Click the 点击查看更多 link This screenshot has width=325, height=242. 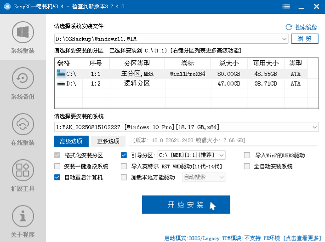coord(302,238)
